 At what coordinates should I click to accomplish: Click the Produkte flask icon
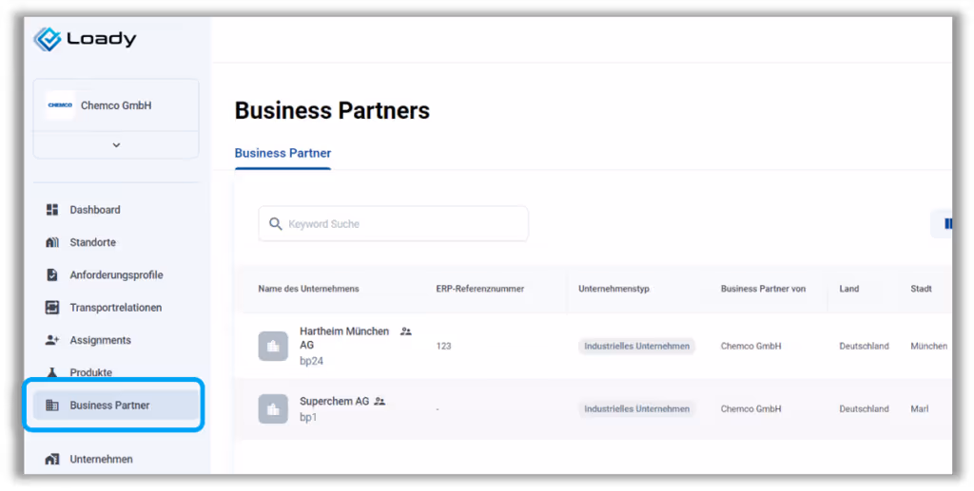(x=52, y=372)
